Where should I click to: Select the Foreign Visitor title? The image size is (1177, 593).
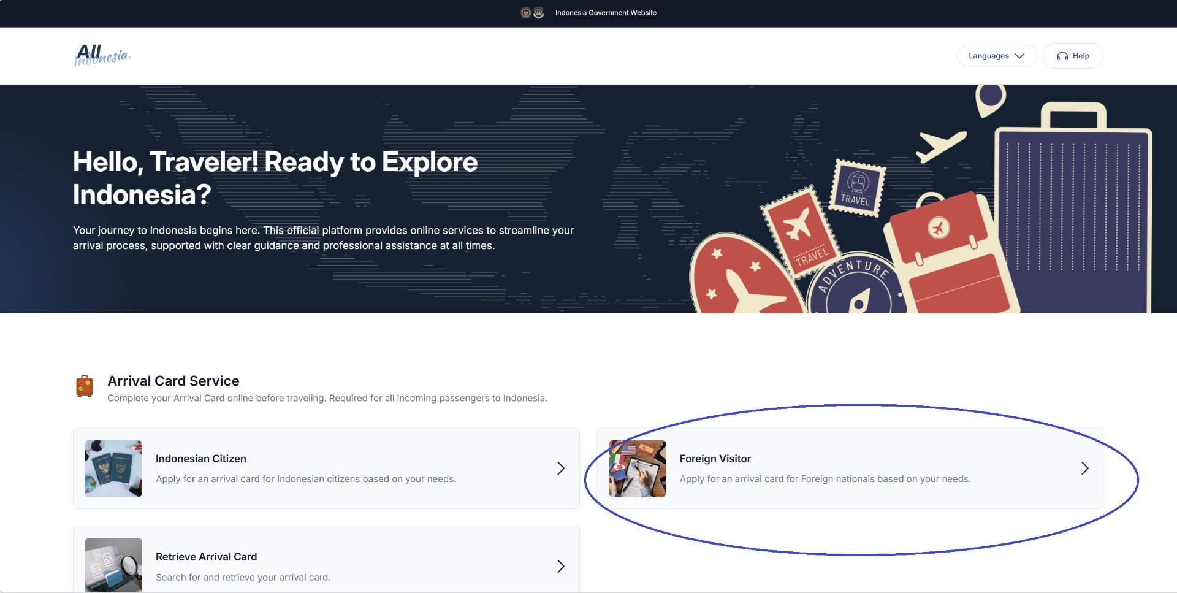[715, 459]
